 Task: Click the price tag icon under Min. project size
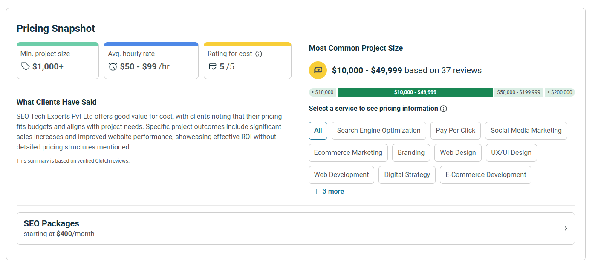[26, 66]
